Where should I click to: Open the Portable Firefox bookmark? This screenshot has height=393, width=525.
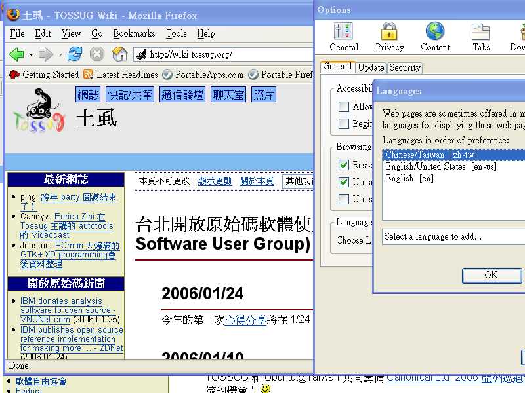pos(281,75)
